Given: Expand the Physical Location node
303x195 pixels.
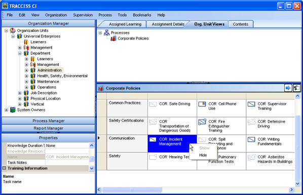Looking at the screenshot, I should point(20,98).
